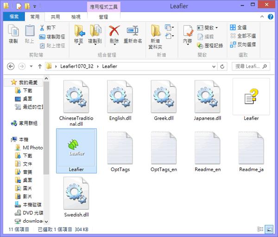Click Invert selection (反向選擇)

pos(243,45)
